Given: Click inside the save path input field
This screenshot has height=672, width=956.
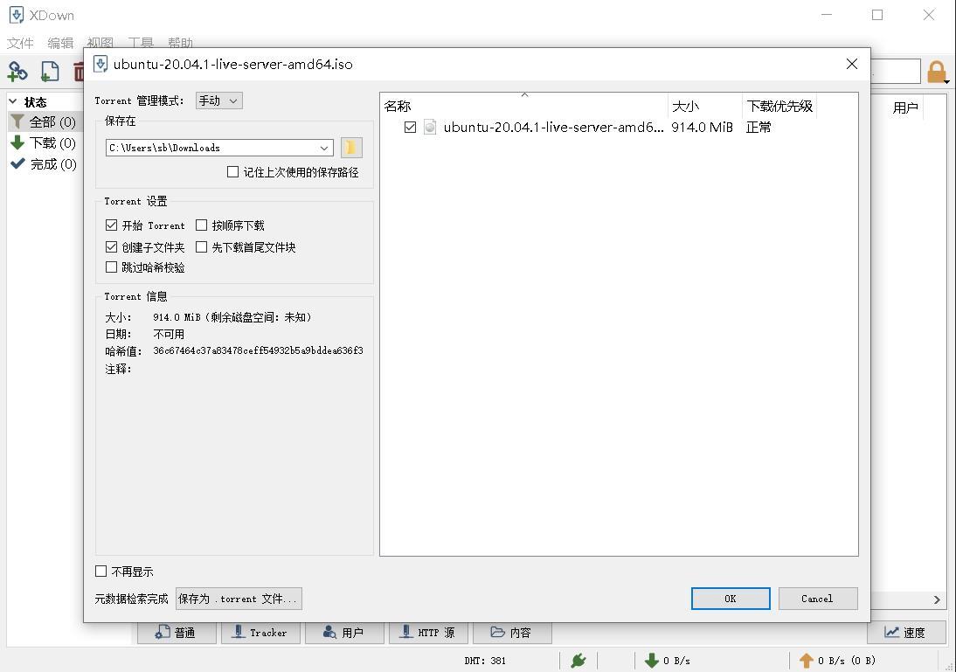Looking at the screenshot, I should pyautogui.click(x=210, y=147).
